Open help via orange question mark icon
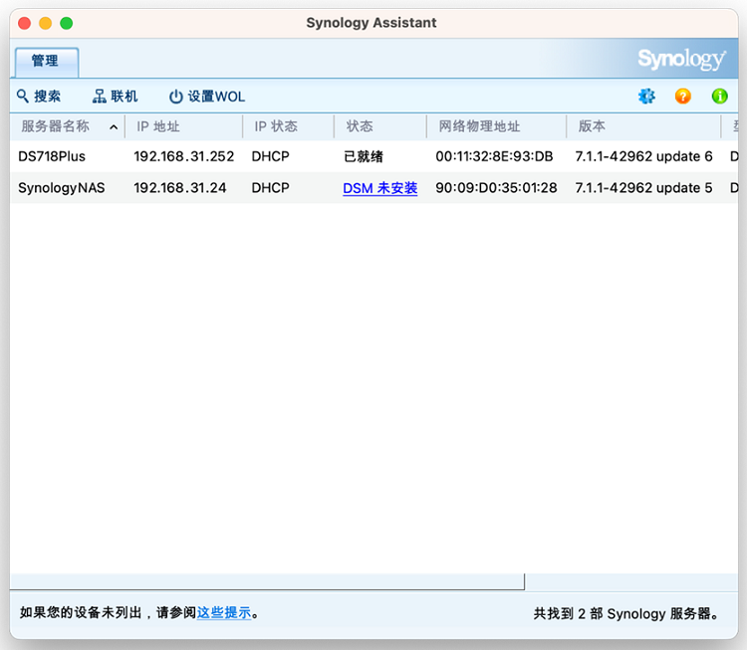 [682, 97]
